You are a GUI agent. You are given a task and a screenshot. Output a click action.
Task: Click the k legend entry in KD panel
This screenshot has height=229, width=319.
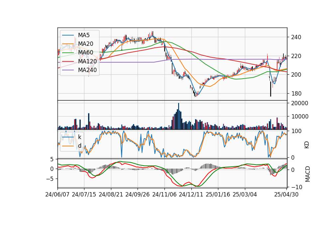pos(79,137)
